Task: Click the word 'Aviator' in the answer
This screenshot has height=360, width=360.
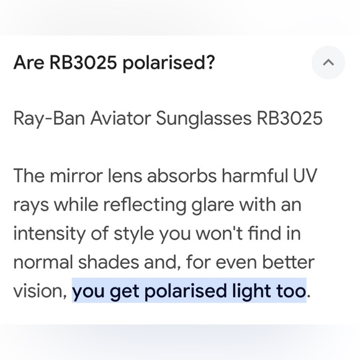Action: click(x=120, y=119)
